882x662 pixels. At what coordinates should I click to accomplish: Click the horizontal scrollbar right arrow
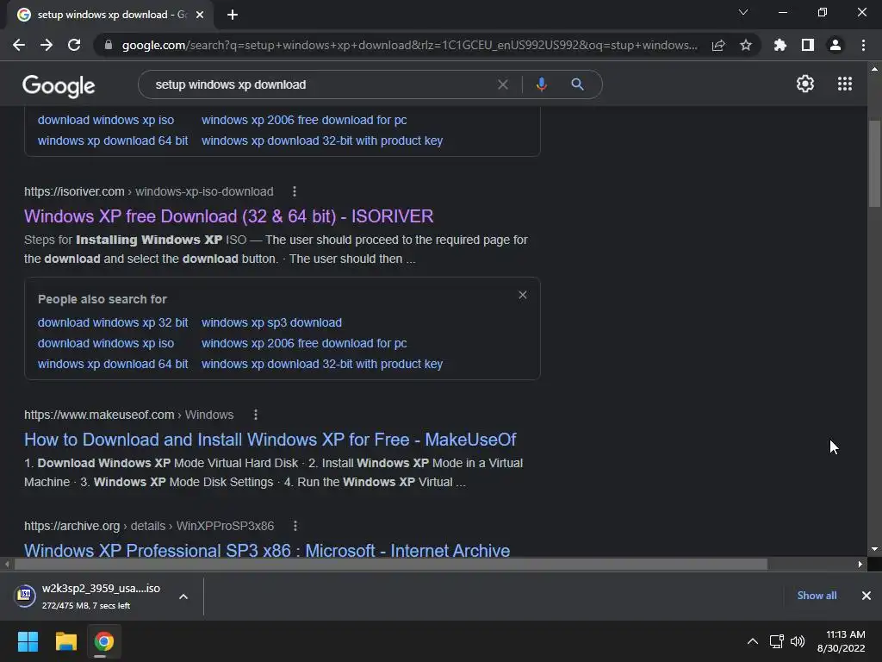click(x=860, y=564)
